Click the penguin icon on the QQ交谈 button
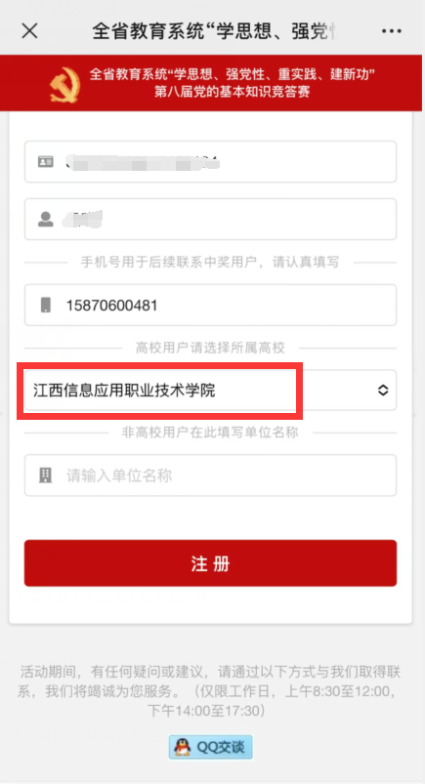This screenshot has height=784, width=425. pos(183,747)
